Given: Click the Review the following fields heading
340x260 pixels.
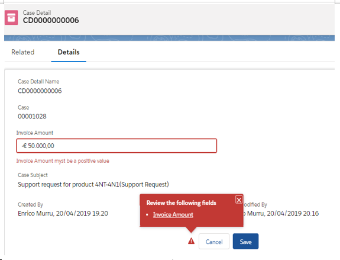Looking at the screenshot, I should (182, 203).
